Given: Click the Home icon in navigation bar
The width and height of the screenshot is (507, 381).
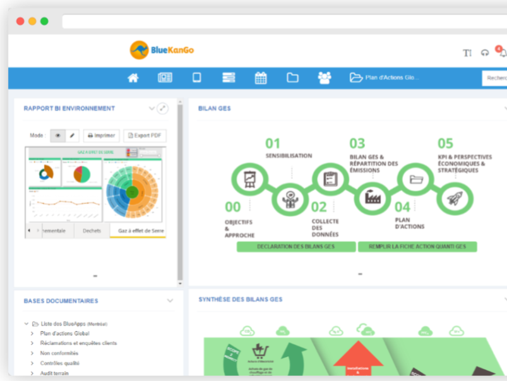Looking at the screenshot, I should [x=133, y=78].
